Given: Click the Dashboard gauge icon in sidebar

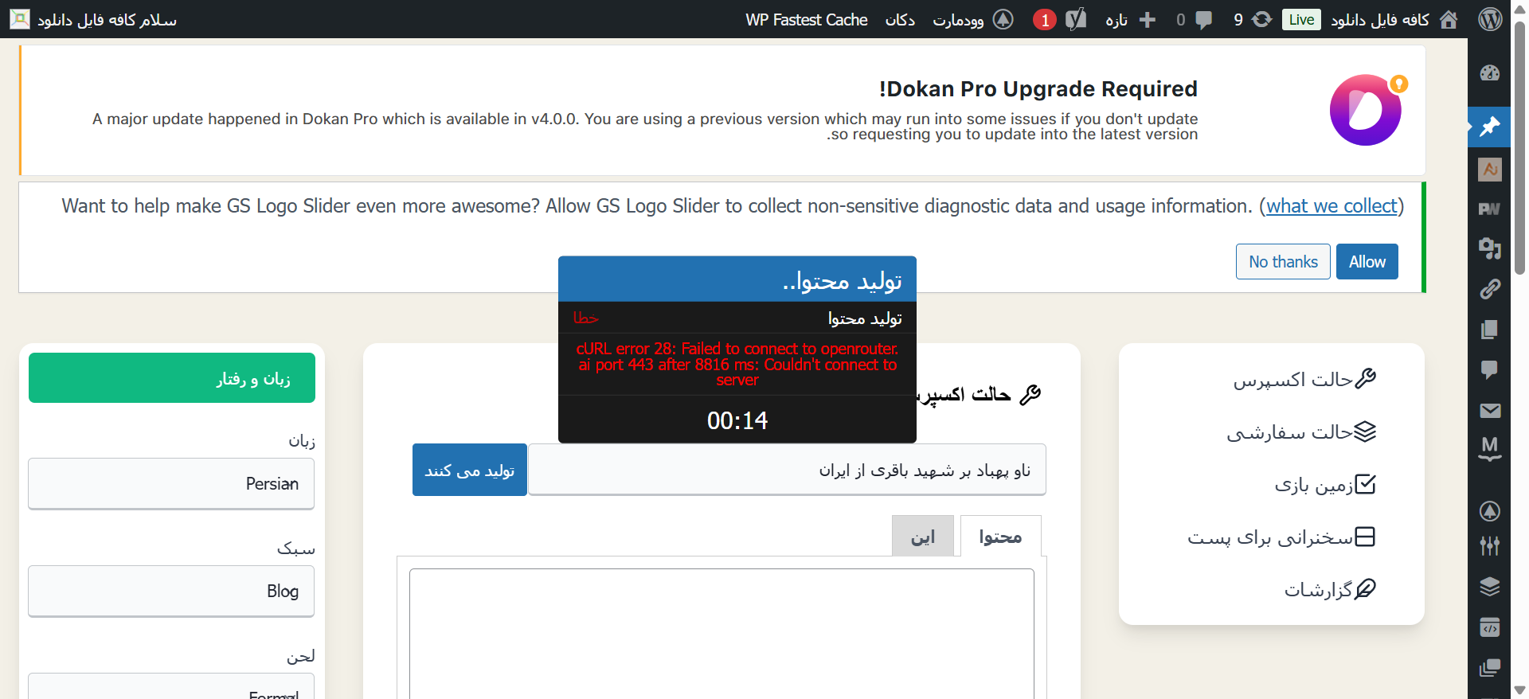Looking at the screenshot, I should (1489, 73).
